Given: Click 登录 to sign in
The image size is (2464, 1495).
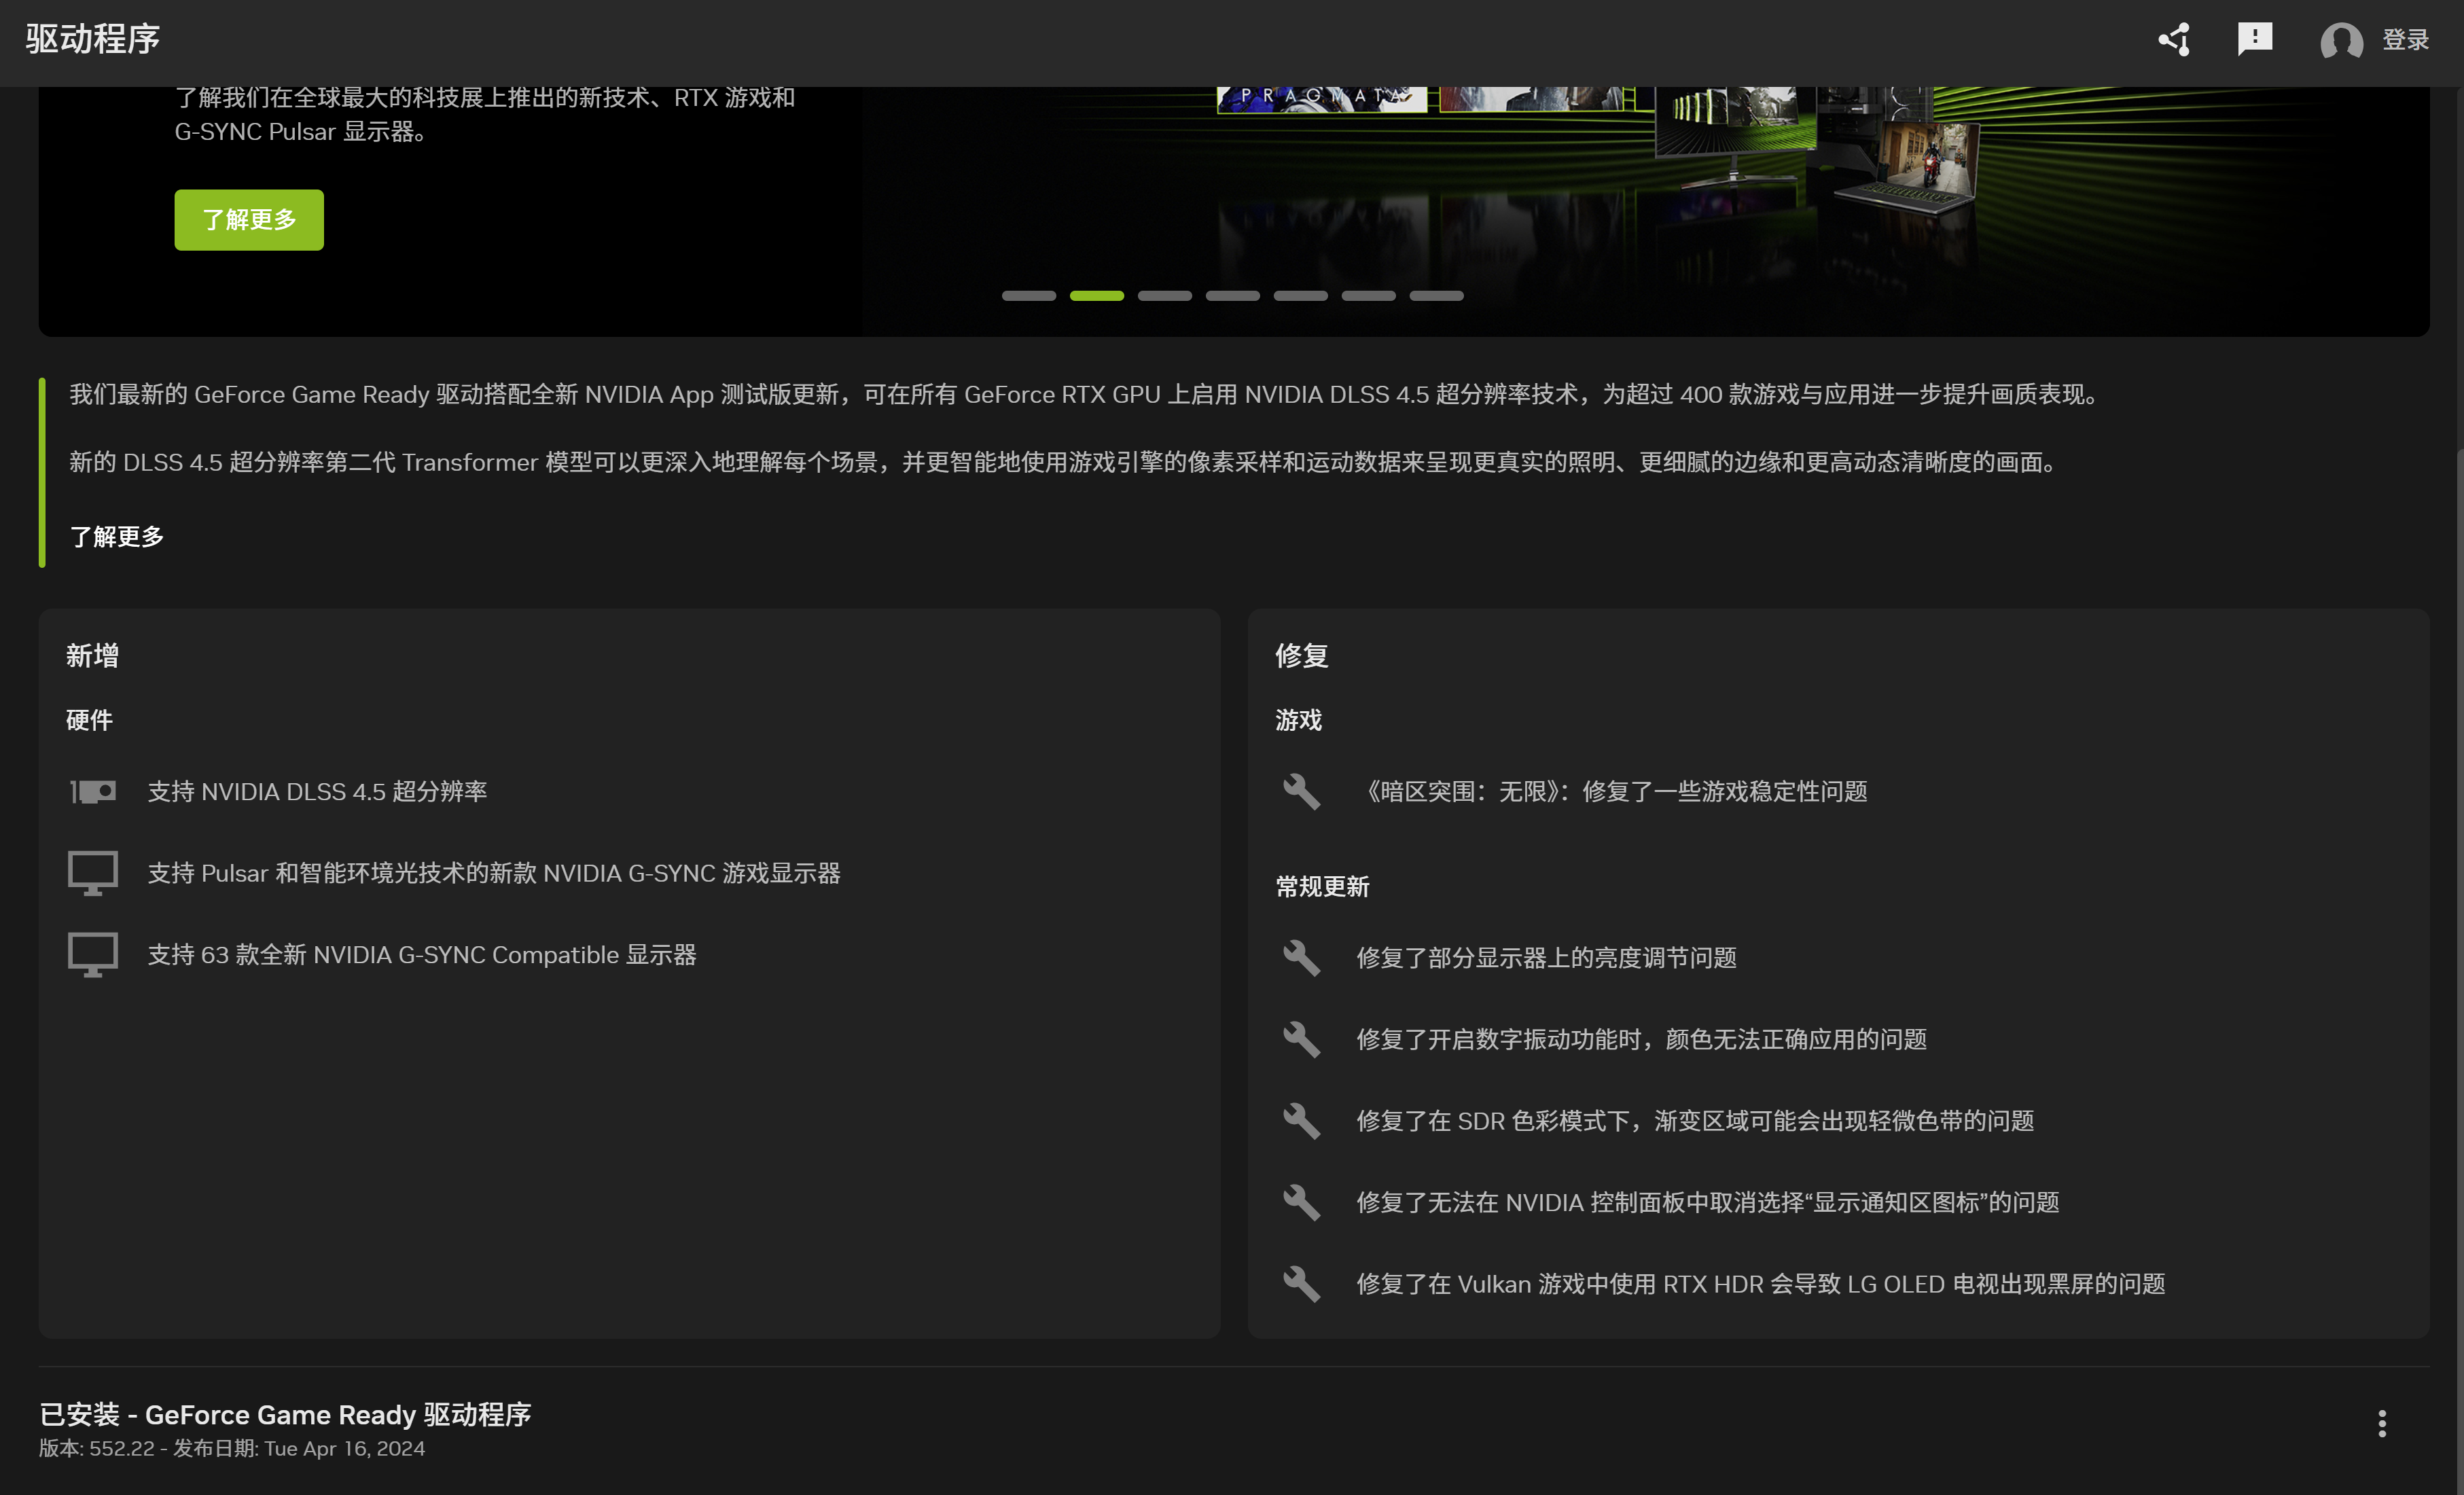Looking at the screenshot, I should [2405, 40].
